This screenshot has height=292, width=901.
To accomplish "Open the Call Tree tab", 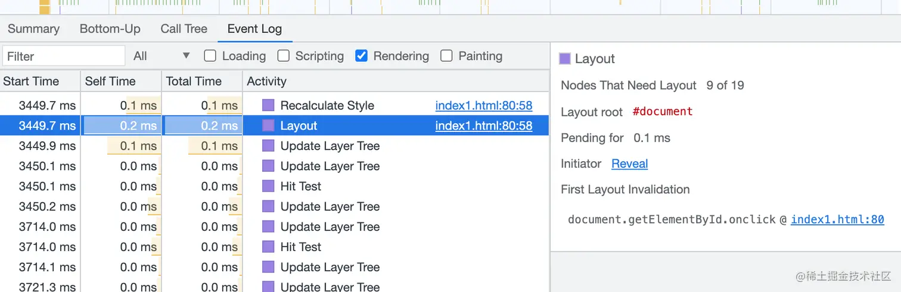I will tap(184, 29).
